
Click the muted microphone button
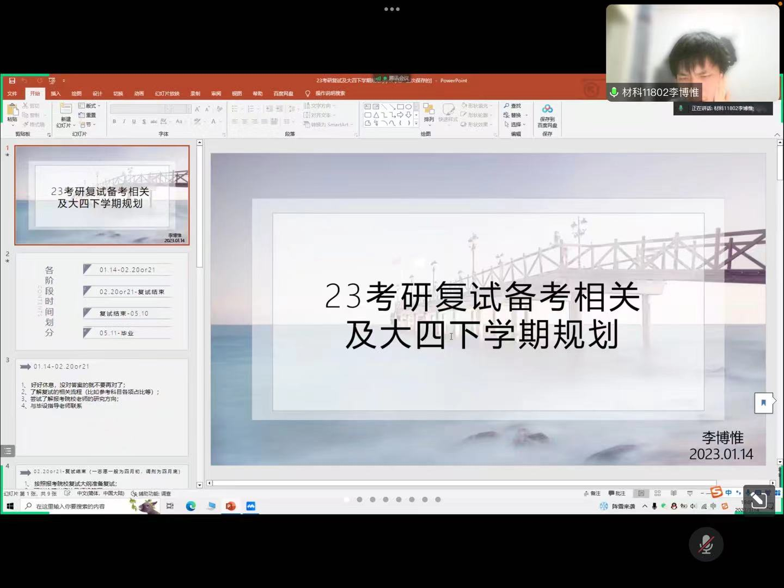coord(706,544)
